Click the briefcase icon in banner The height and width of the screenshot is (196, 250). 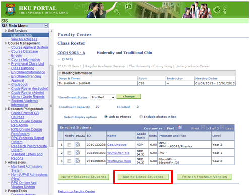click(x=129, y=7)
